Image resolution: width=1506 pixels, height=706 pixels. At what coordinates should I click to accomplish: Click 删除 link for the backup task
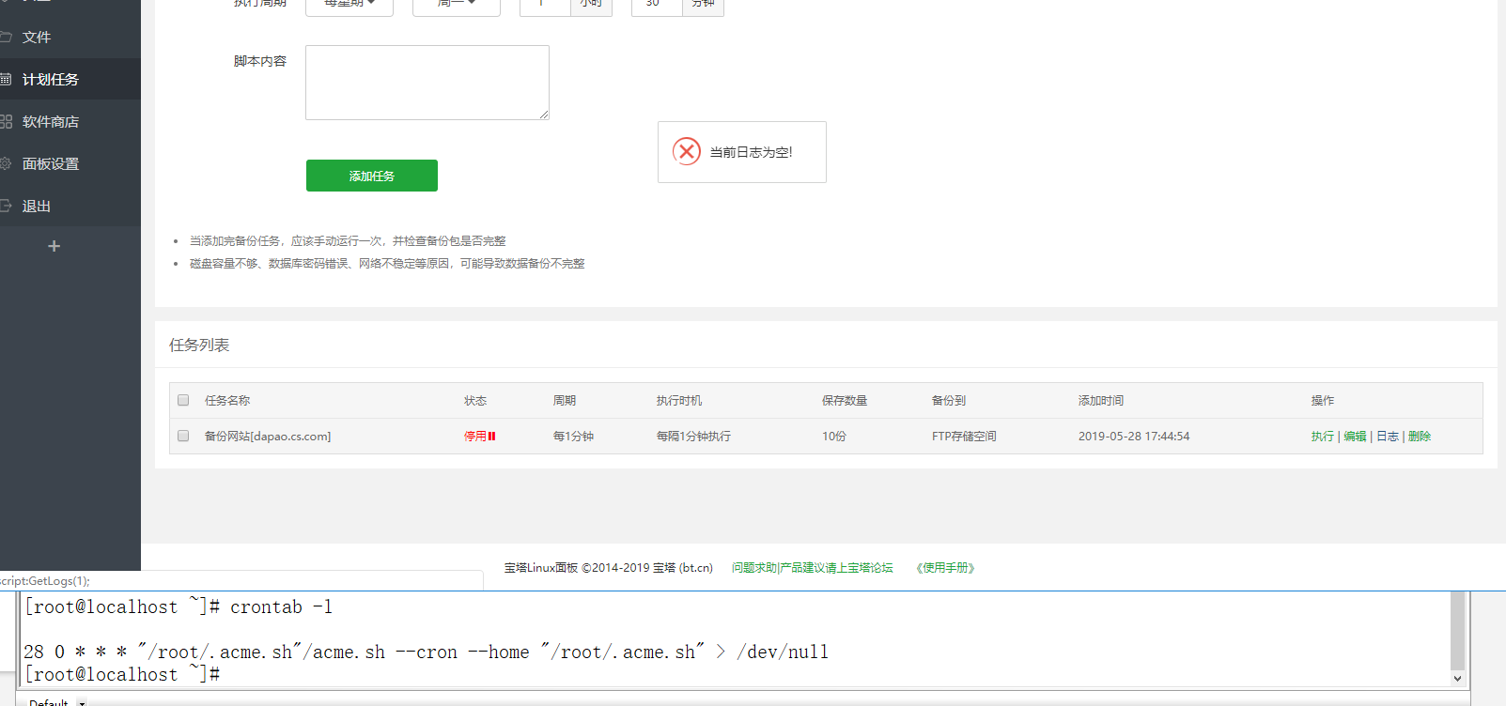[1420, 437]
